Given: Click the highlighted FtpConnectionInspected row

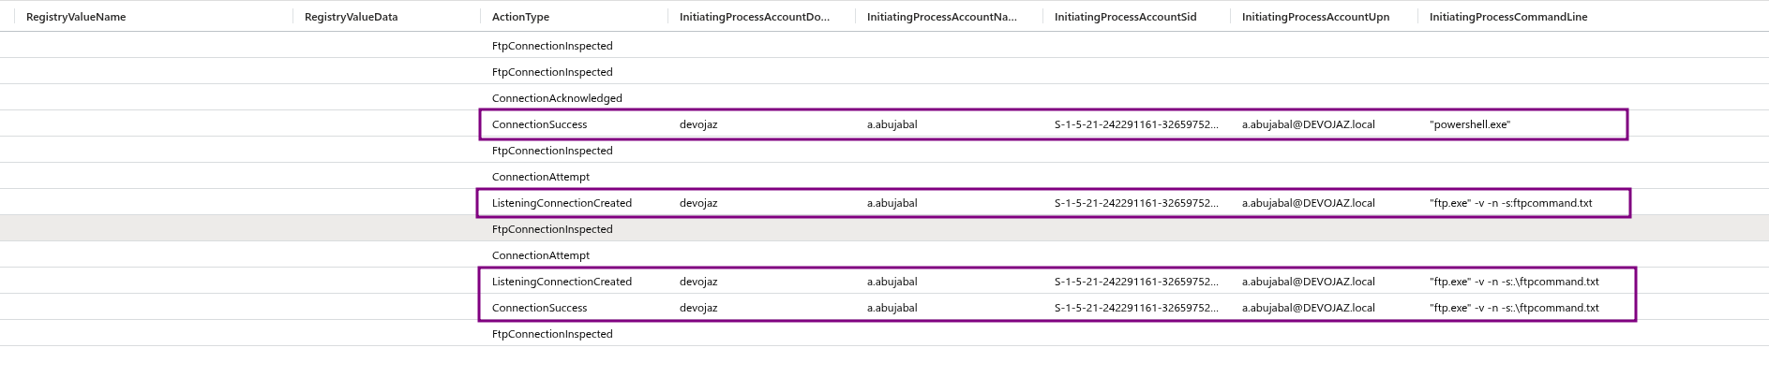Looking at the screenshot, I should pos(884,228).
